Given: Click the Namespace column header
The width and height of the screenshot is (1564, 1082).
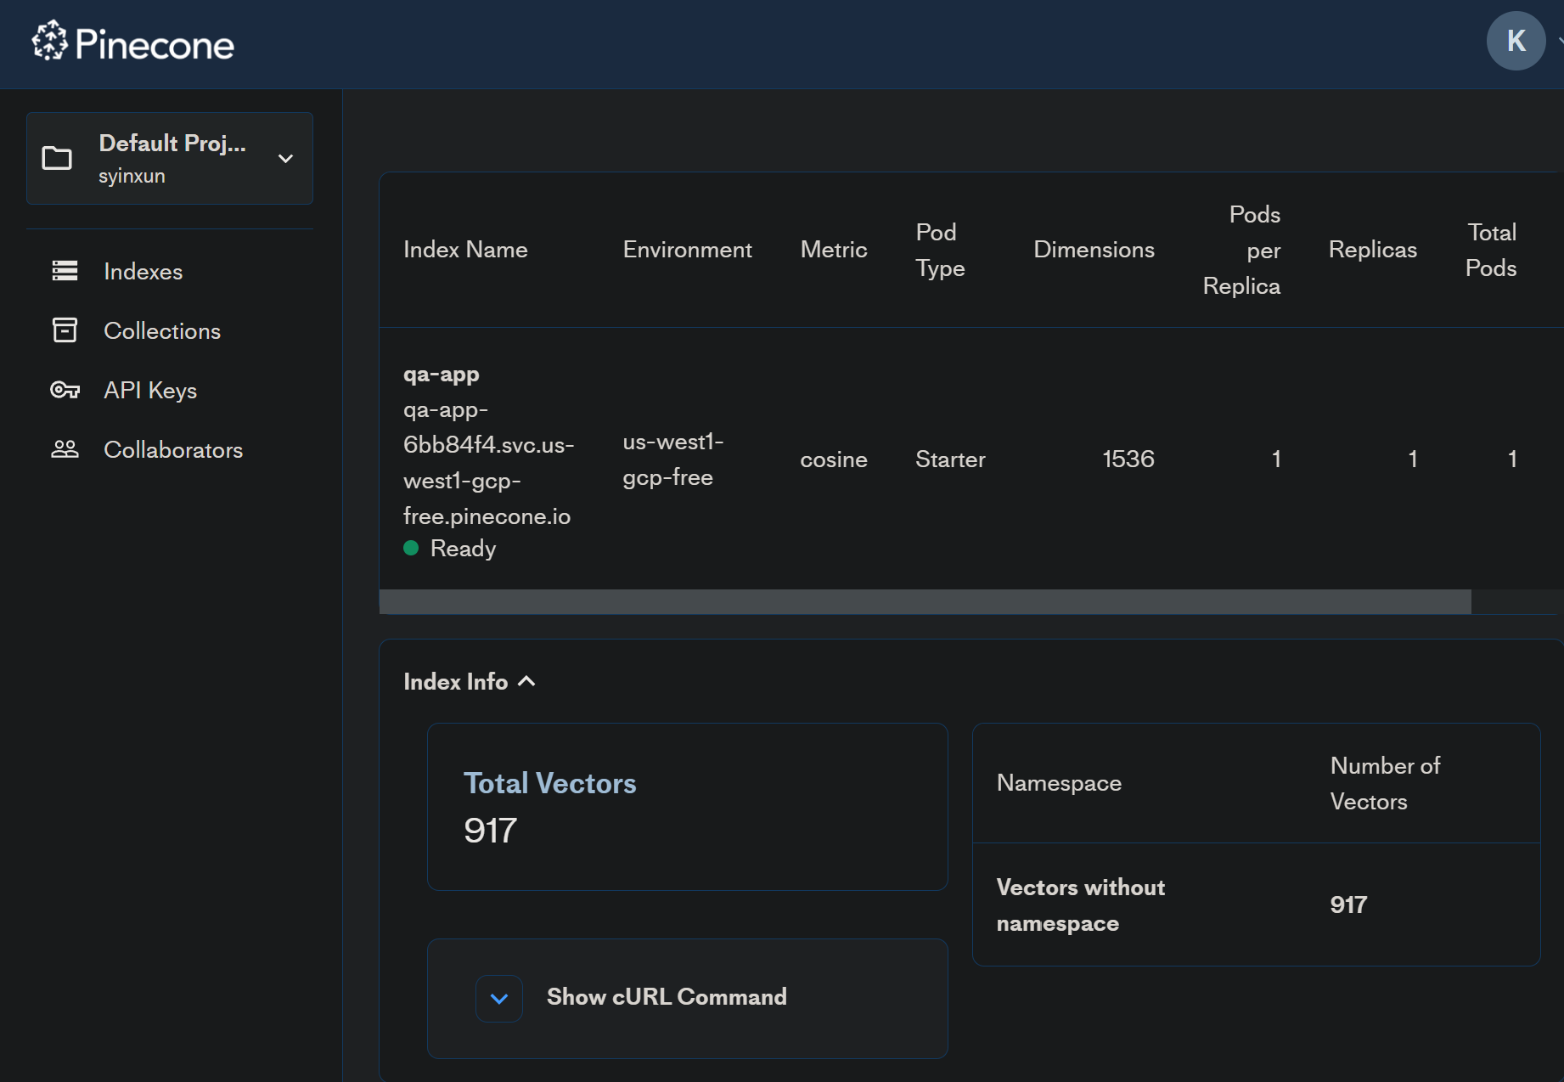Looking at the screenshot, I should [x=1059, y=783].
